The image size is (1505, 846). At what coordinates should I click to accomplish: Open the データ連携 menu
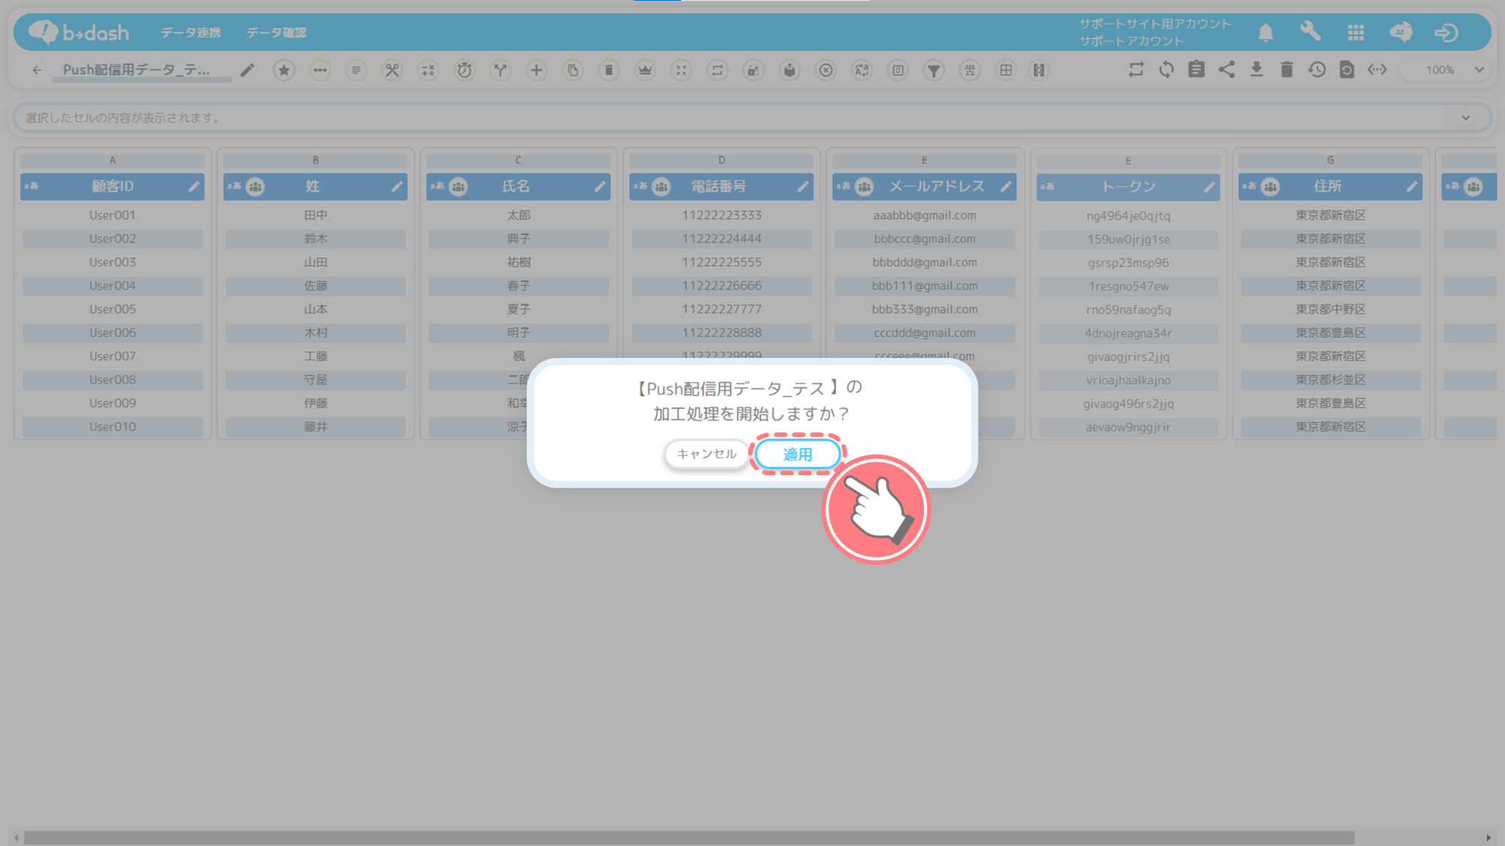(x=190, y=32)
